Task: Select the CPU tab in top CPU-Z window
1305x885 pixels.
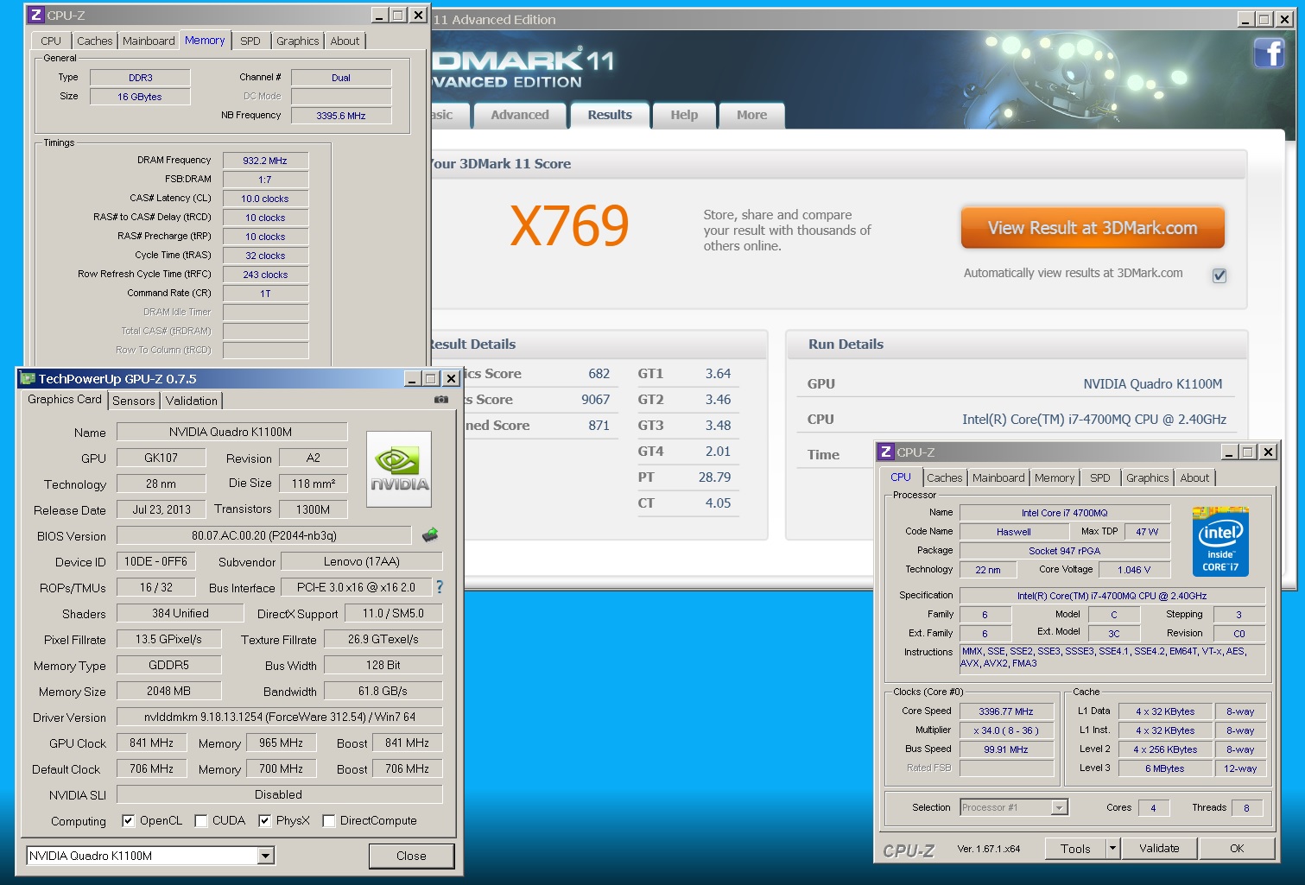Action: coord(51,41)
